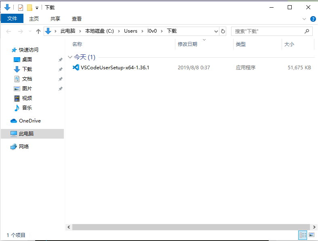Screen dimensions: 318x241
Task: Expand the ribbon with the chevron
Action: pyautogui.click(x=304, y=19)
